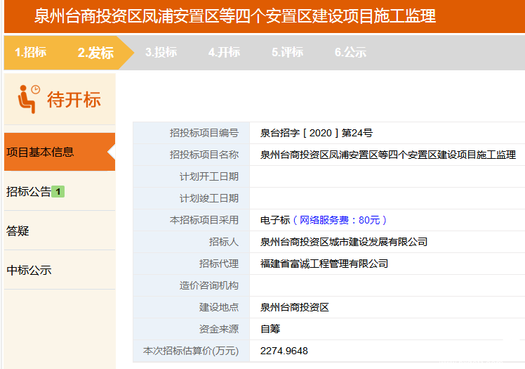Click the 招标人 label
The image size is (525, 369).
pyautogui.click(x=224, y=242)
